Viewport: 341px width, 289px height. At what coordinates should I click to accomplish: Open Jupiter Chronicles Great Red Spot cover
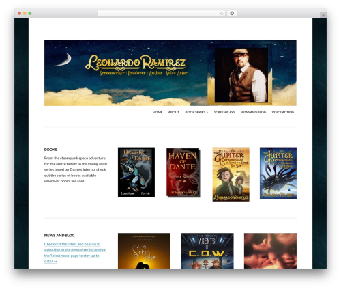(x=231, y=174)
